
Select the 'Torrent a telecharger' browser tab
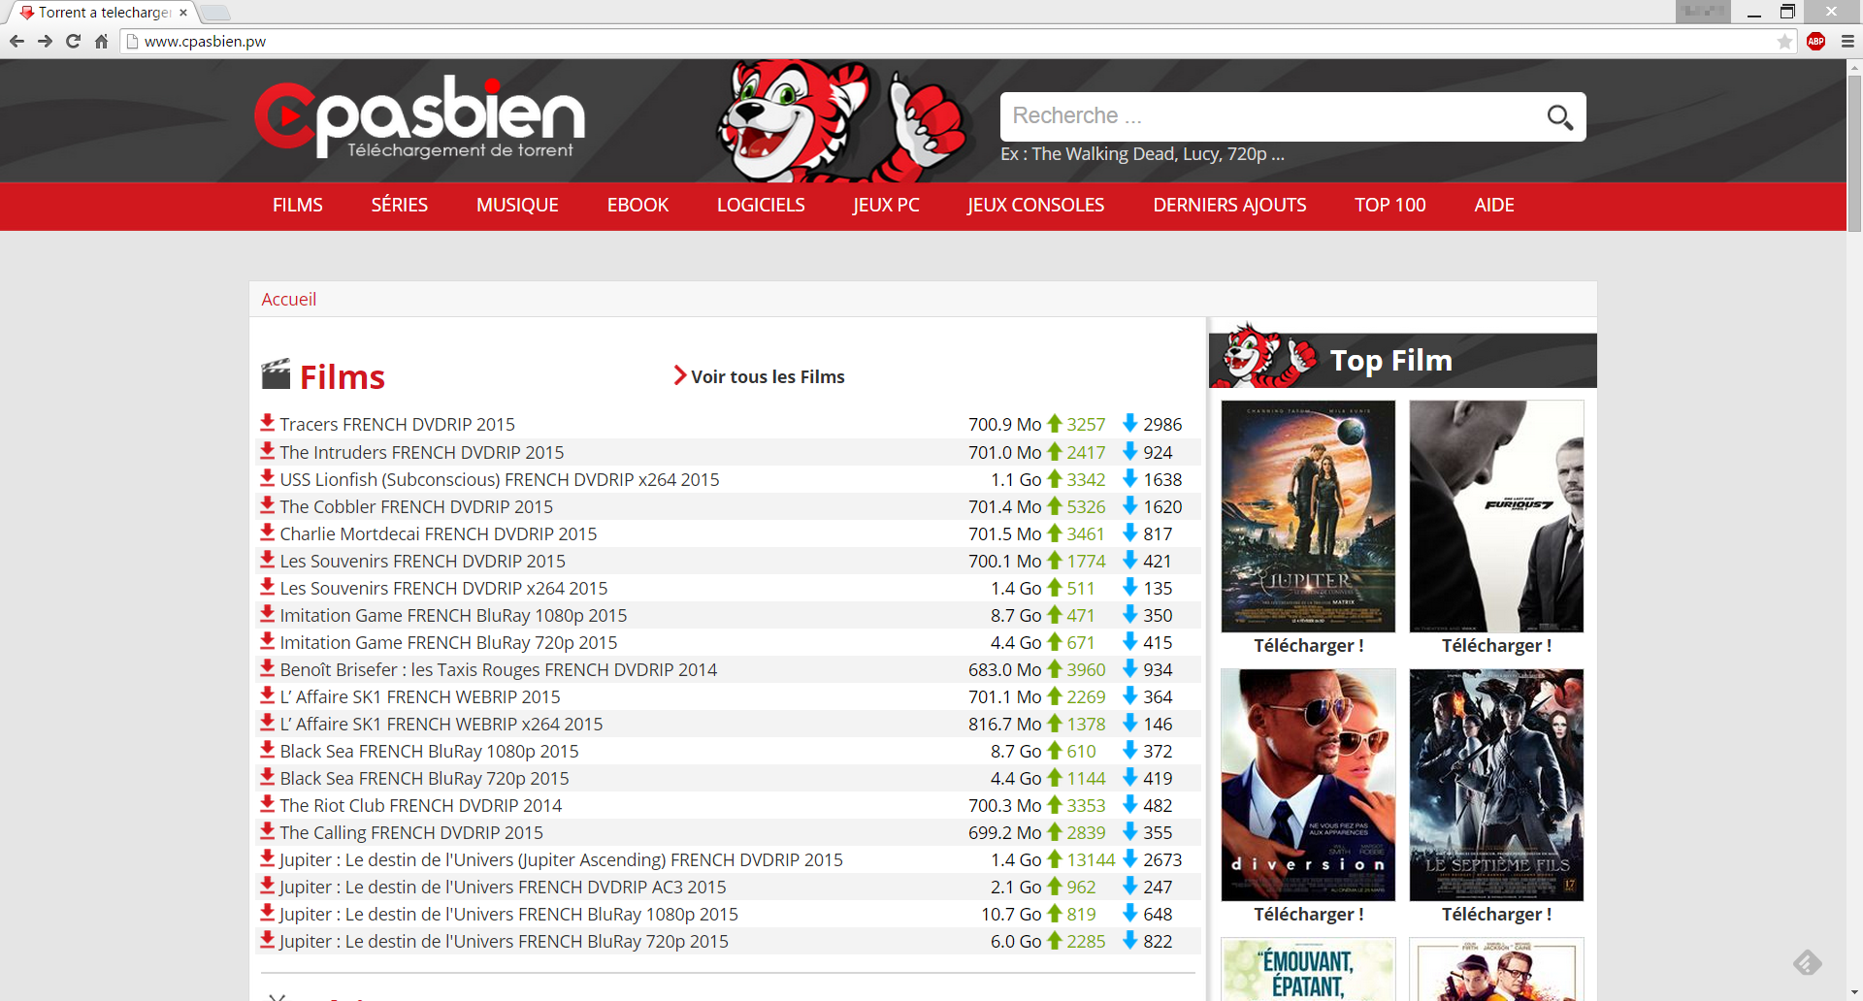coord(103,13)
